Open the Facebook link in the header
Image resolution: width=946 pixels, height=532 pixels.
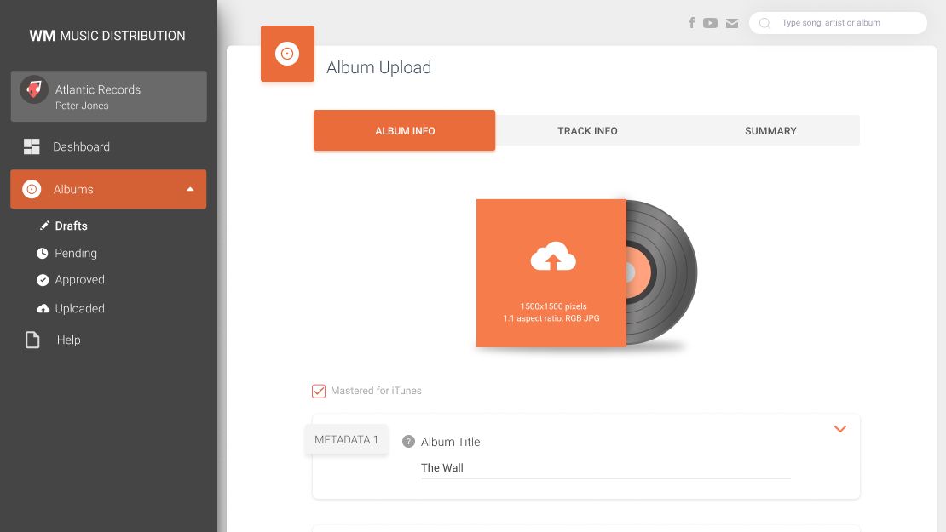click(692, 23)
